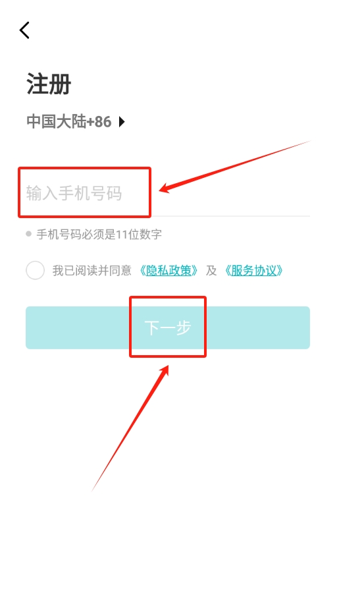337x593 pixels.
Task: Tick the agreement circle checkbox
Action: [35, 270]
